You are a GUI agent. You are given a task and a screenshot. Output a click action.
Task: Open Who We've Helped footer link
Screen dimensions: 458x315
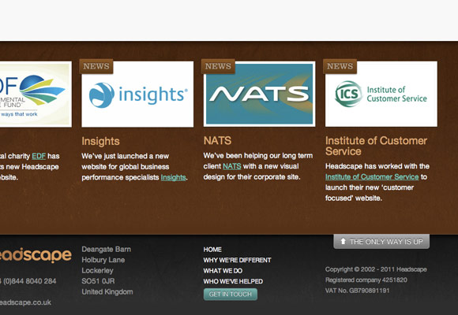point(233,281)
